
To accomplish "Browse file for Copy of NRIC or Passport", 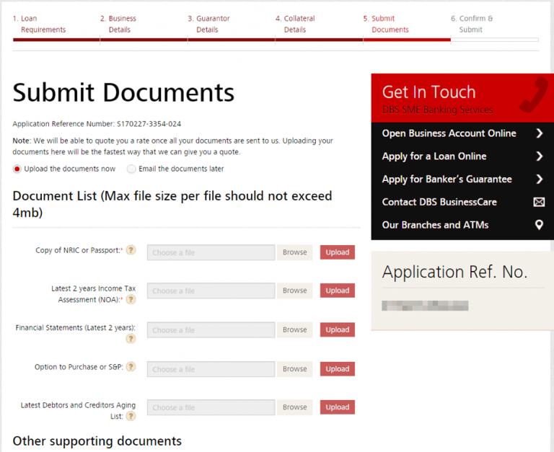I will pyautogui.click(x=294, y=252).
